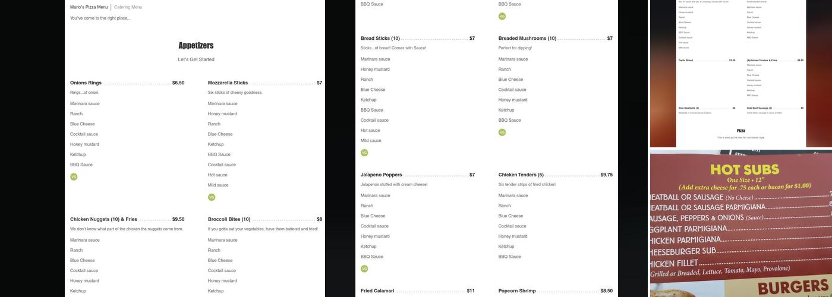
Task: Open the Mario's Pizza Menu tab
Action: pos(89,7)
